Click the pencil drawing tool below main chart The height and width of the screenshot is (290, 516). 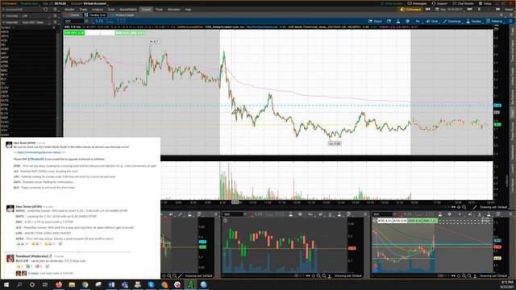click(x=475, y=207)
